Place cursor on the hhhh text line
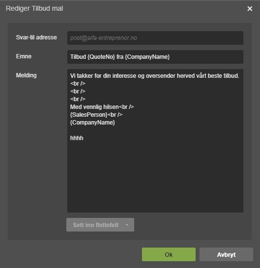The height and width of the screenshot is (268, 260). click(x=77, y=138)
